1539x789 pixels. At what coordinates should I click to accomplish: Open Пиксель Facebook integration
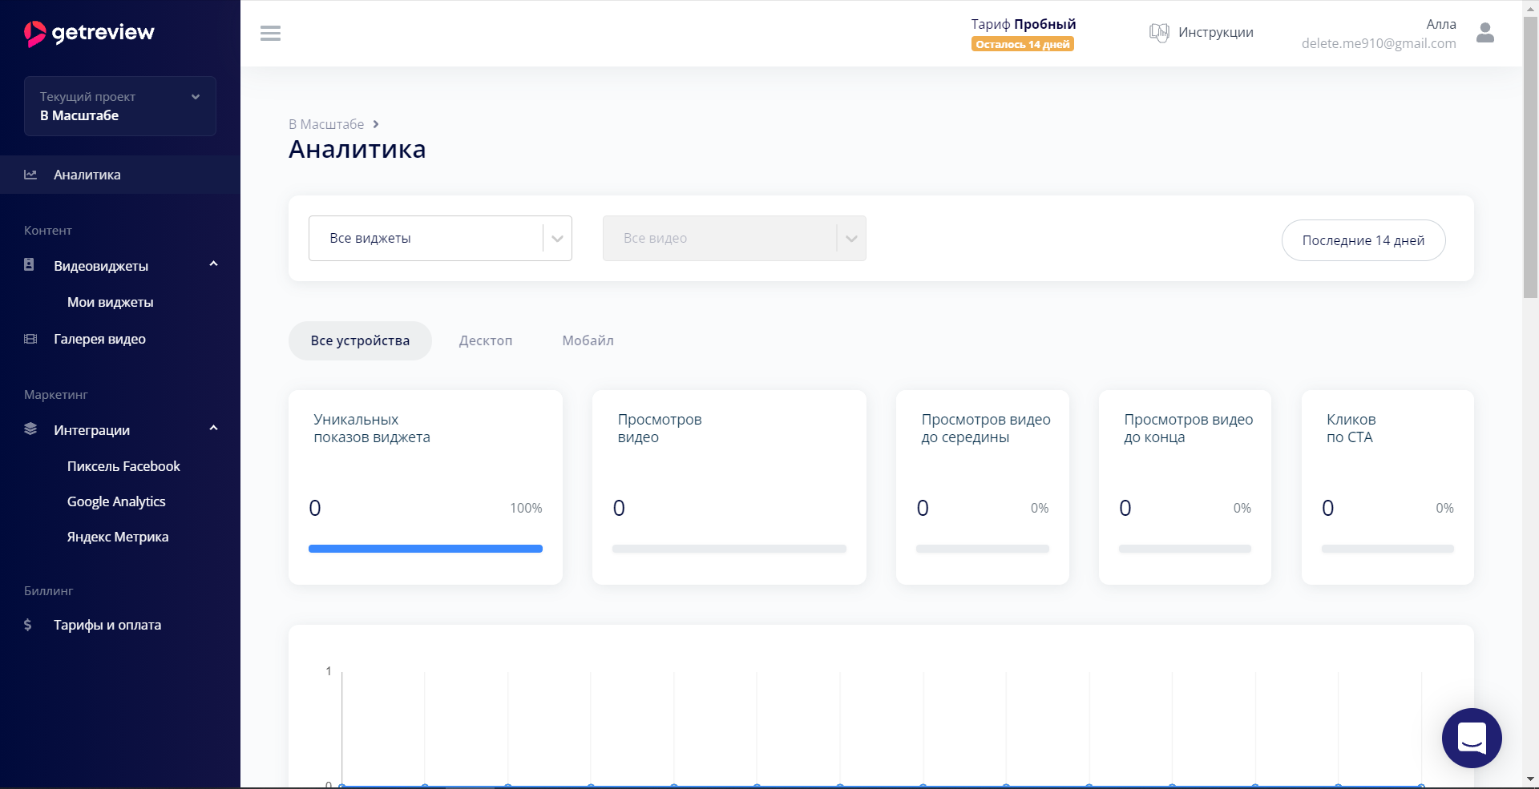click(x=123, y=466)
